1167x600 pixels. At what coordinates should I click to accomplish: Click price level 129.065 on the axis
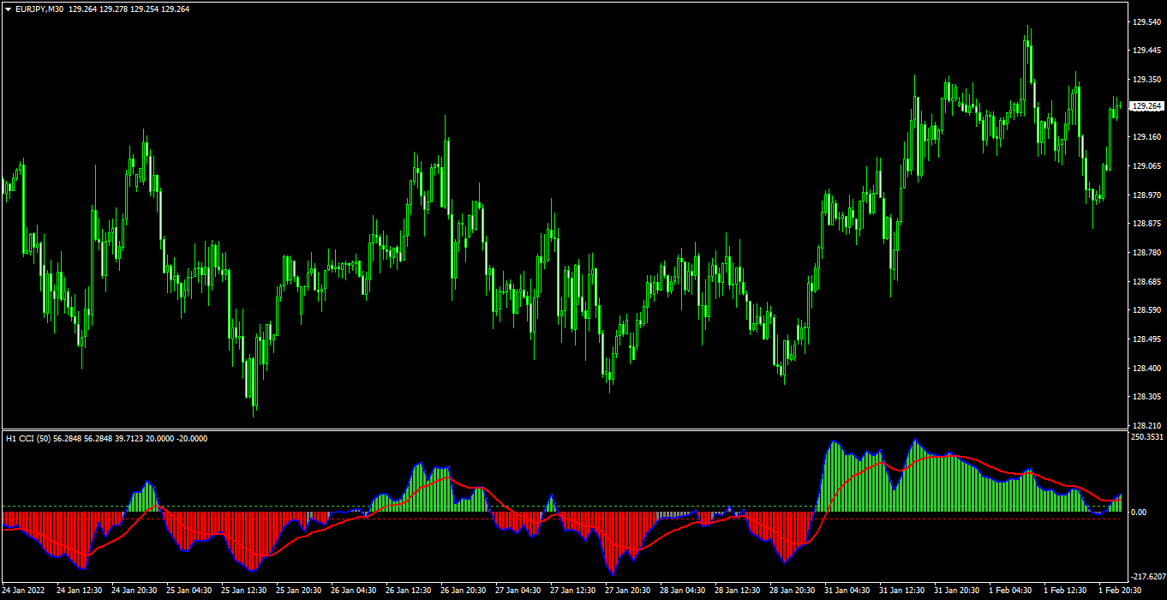[x=1146, y=166]
